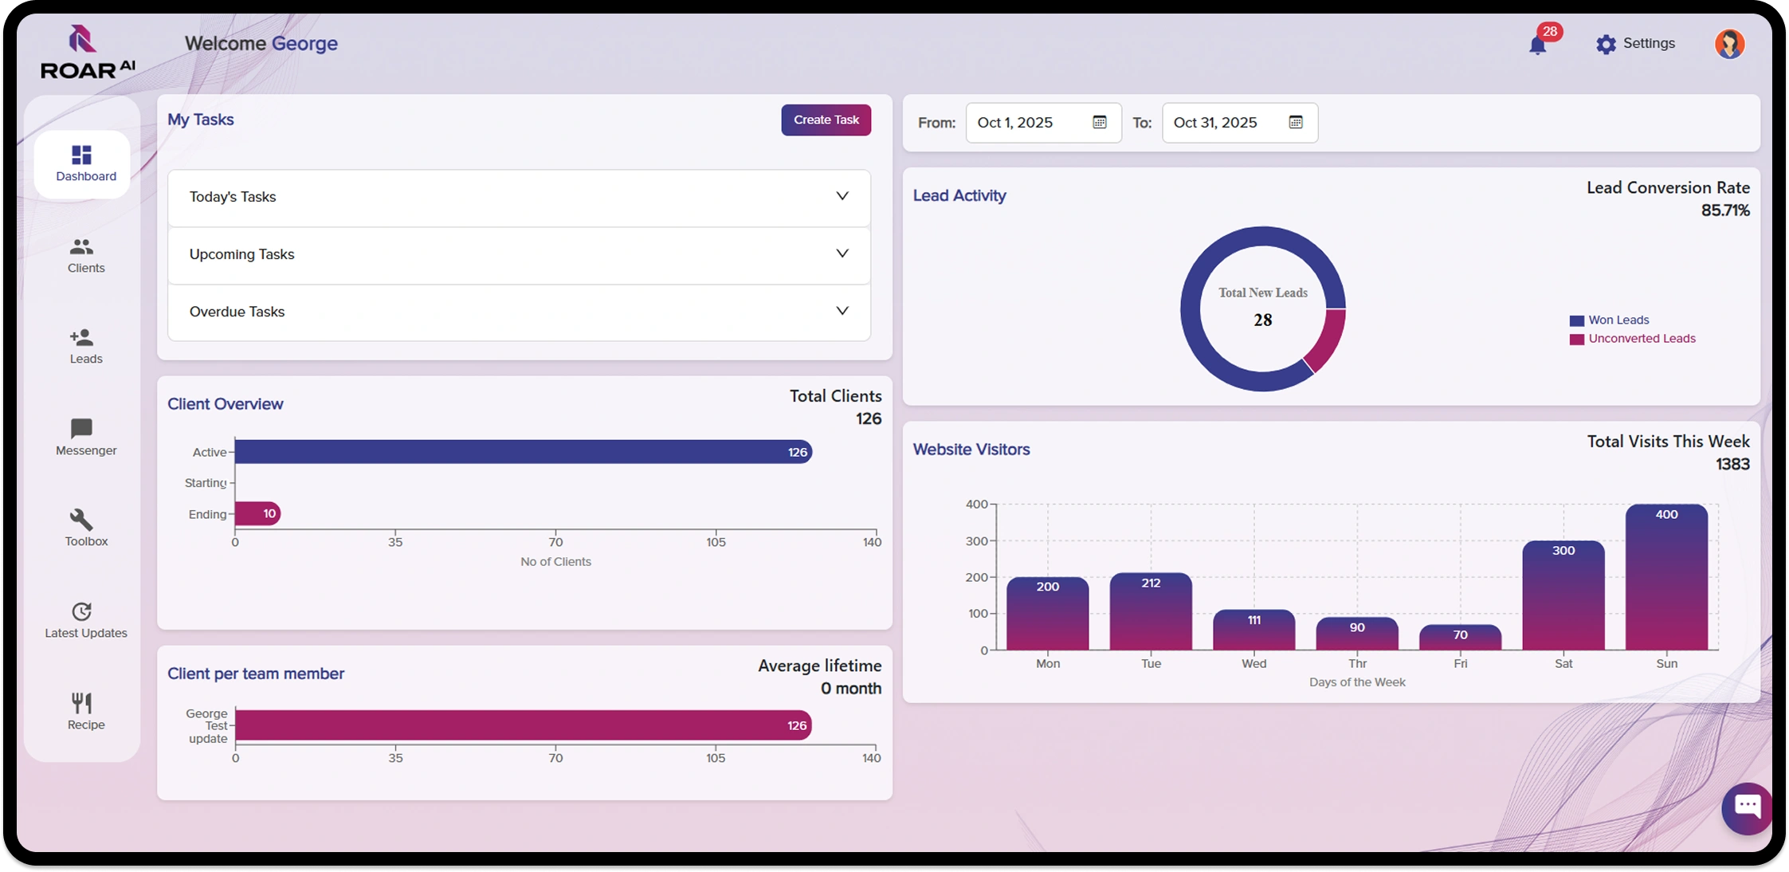Toggle Won Leads in the legend
Viewport: 1789px width, 872px height.
click(x=1610, y=320)
